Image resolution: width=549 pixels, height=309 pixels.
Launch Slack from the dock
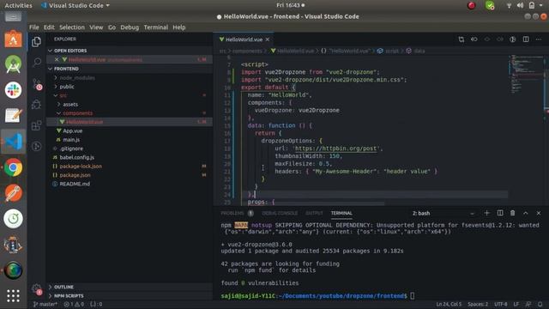click(13, 90)
